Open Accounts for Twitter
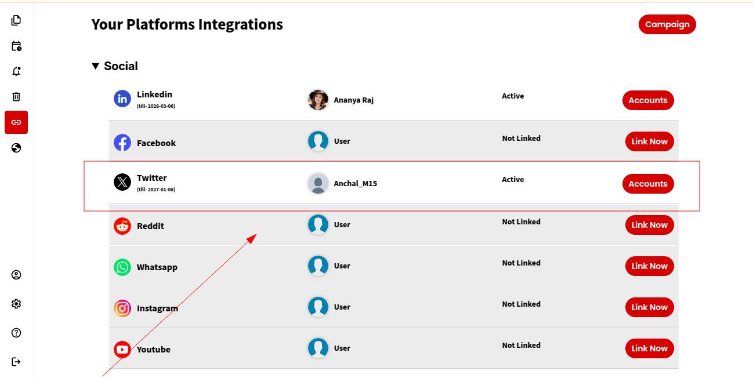 [x=648, y=184]
